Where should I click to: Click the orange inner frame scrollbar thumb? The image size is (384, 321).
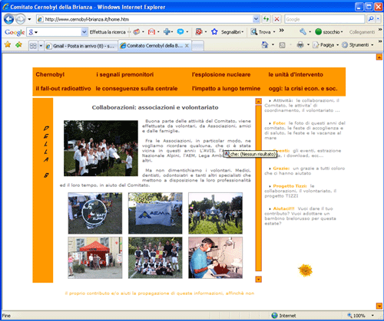[x=259, y=188]
